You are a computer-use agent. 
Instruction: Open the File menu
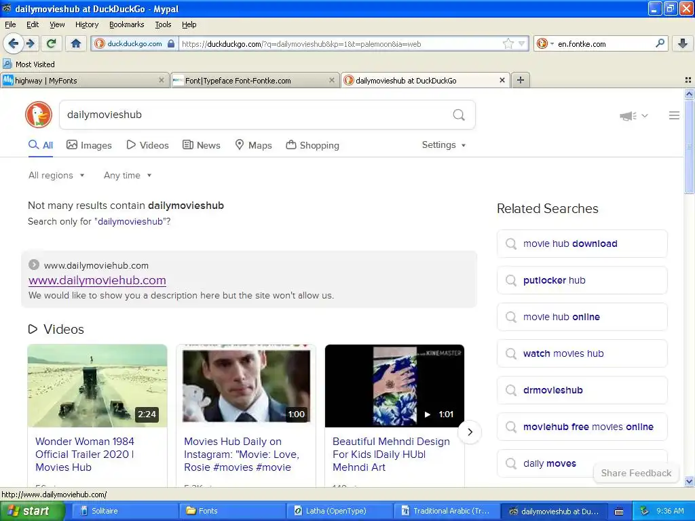point(10,24)
